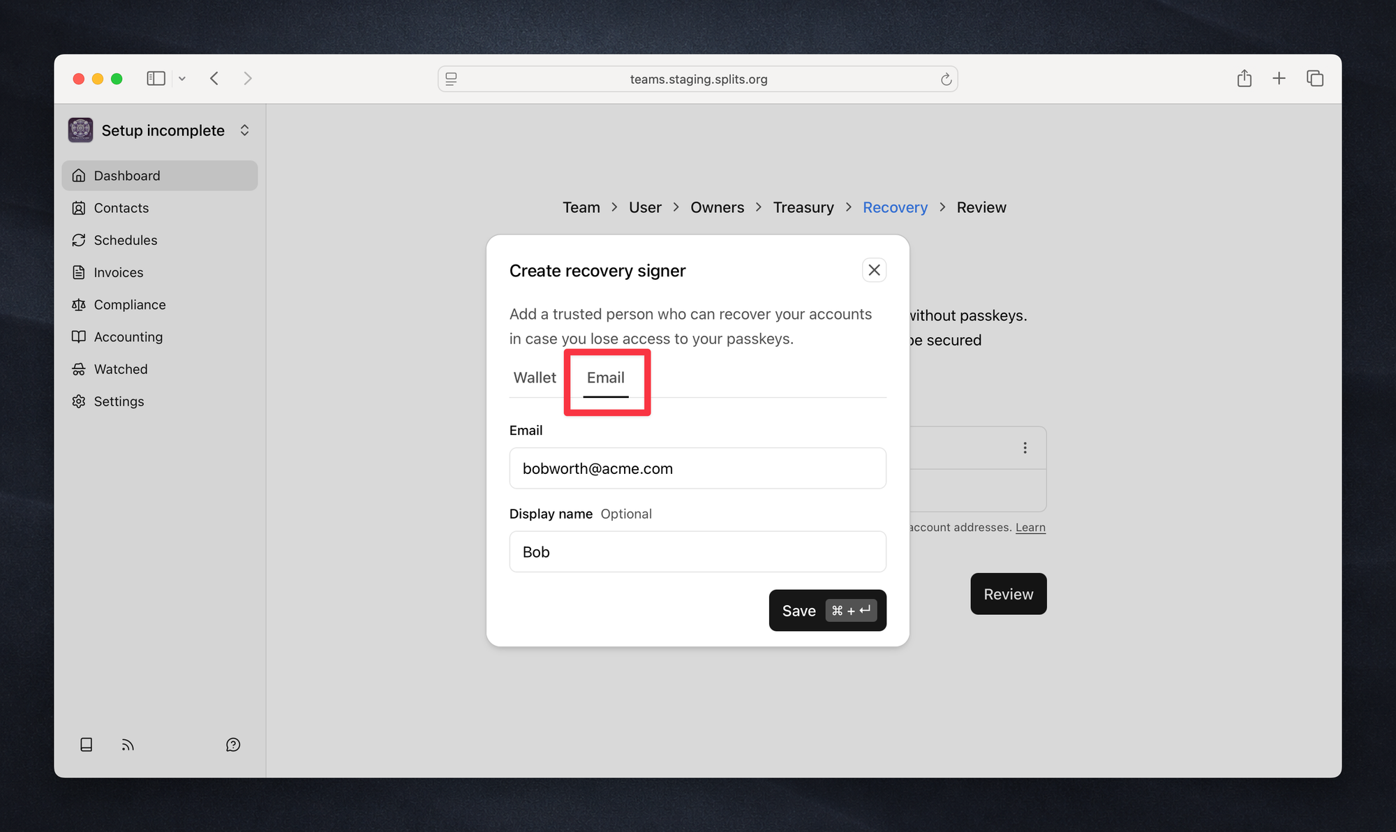
Task: Click the RSS feed icon in sidebar footer
Action: [128, 745]
